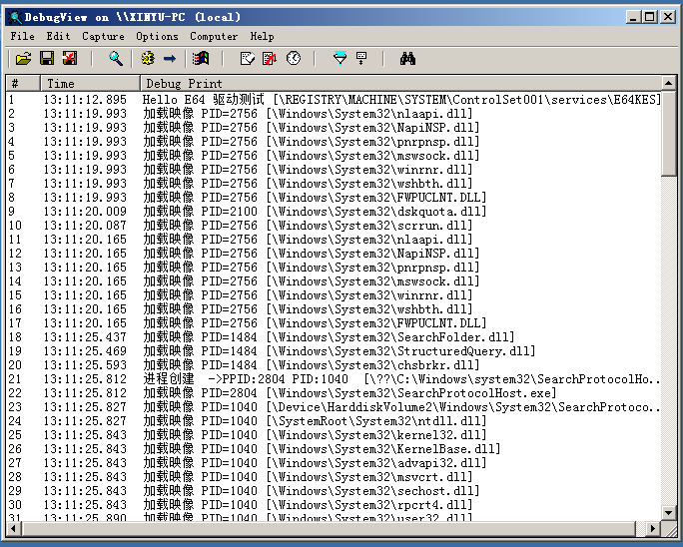
Task: Toggle the Windows flag capture icon
Action: 201,58
